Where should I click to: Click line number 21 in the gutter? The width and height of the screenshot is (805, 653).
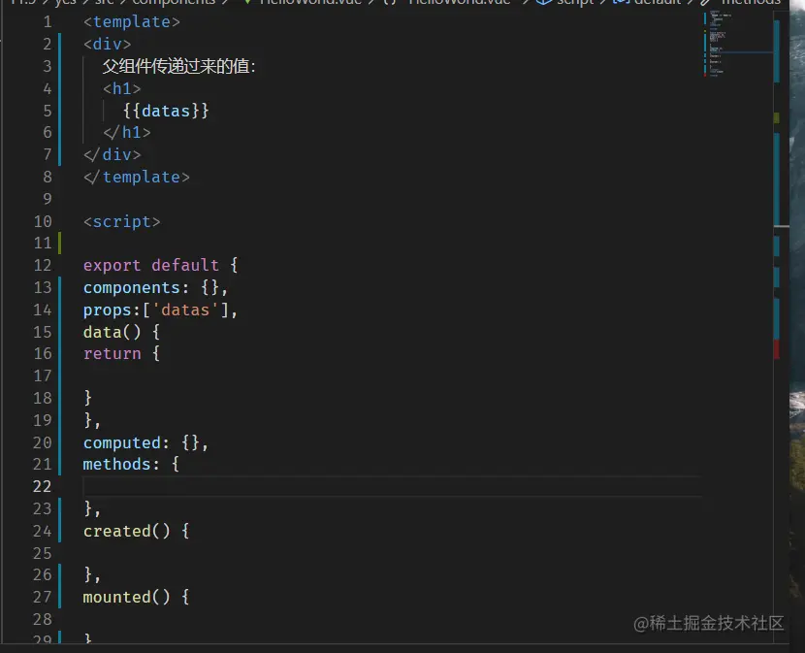(43, 465)
